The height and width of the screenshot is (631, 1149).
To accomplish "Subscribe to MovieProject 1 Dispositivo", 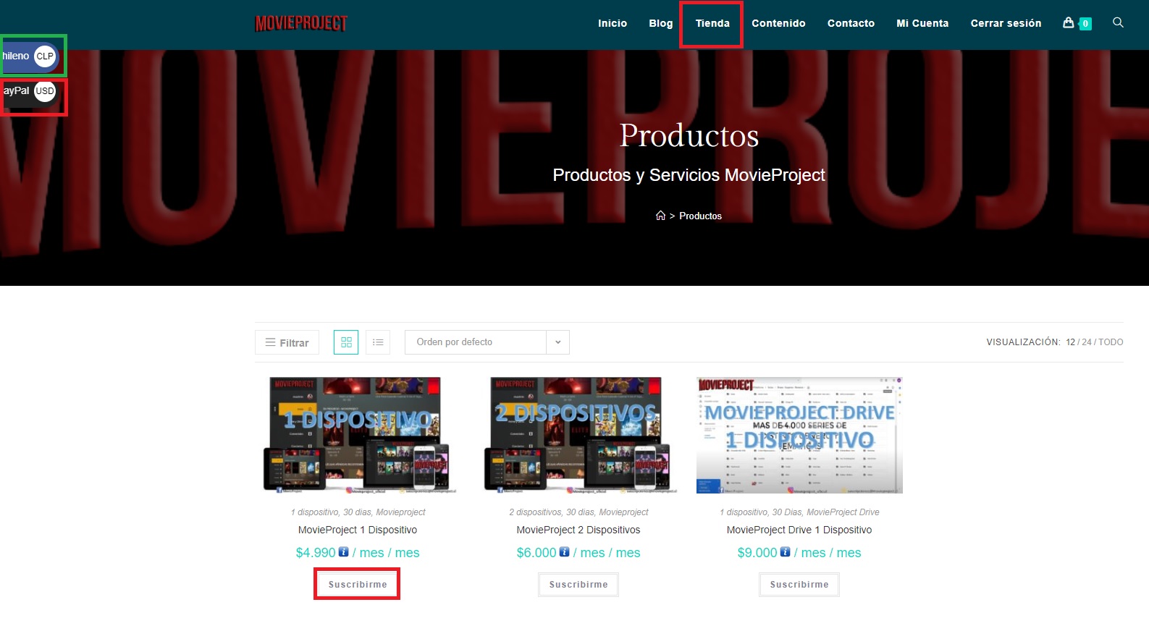I will pos(358,585).
